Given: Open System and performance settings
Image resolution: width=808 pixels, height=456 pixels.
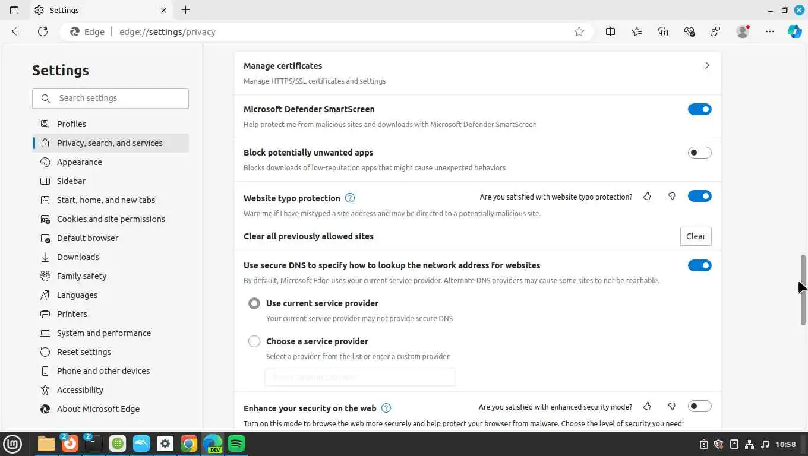Looking at the screenshot, I should [x=111, y=333].
